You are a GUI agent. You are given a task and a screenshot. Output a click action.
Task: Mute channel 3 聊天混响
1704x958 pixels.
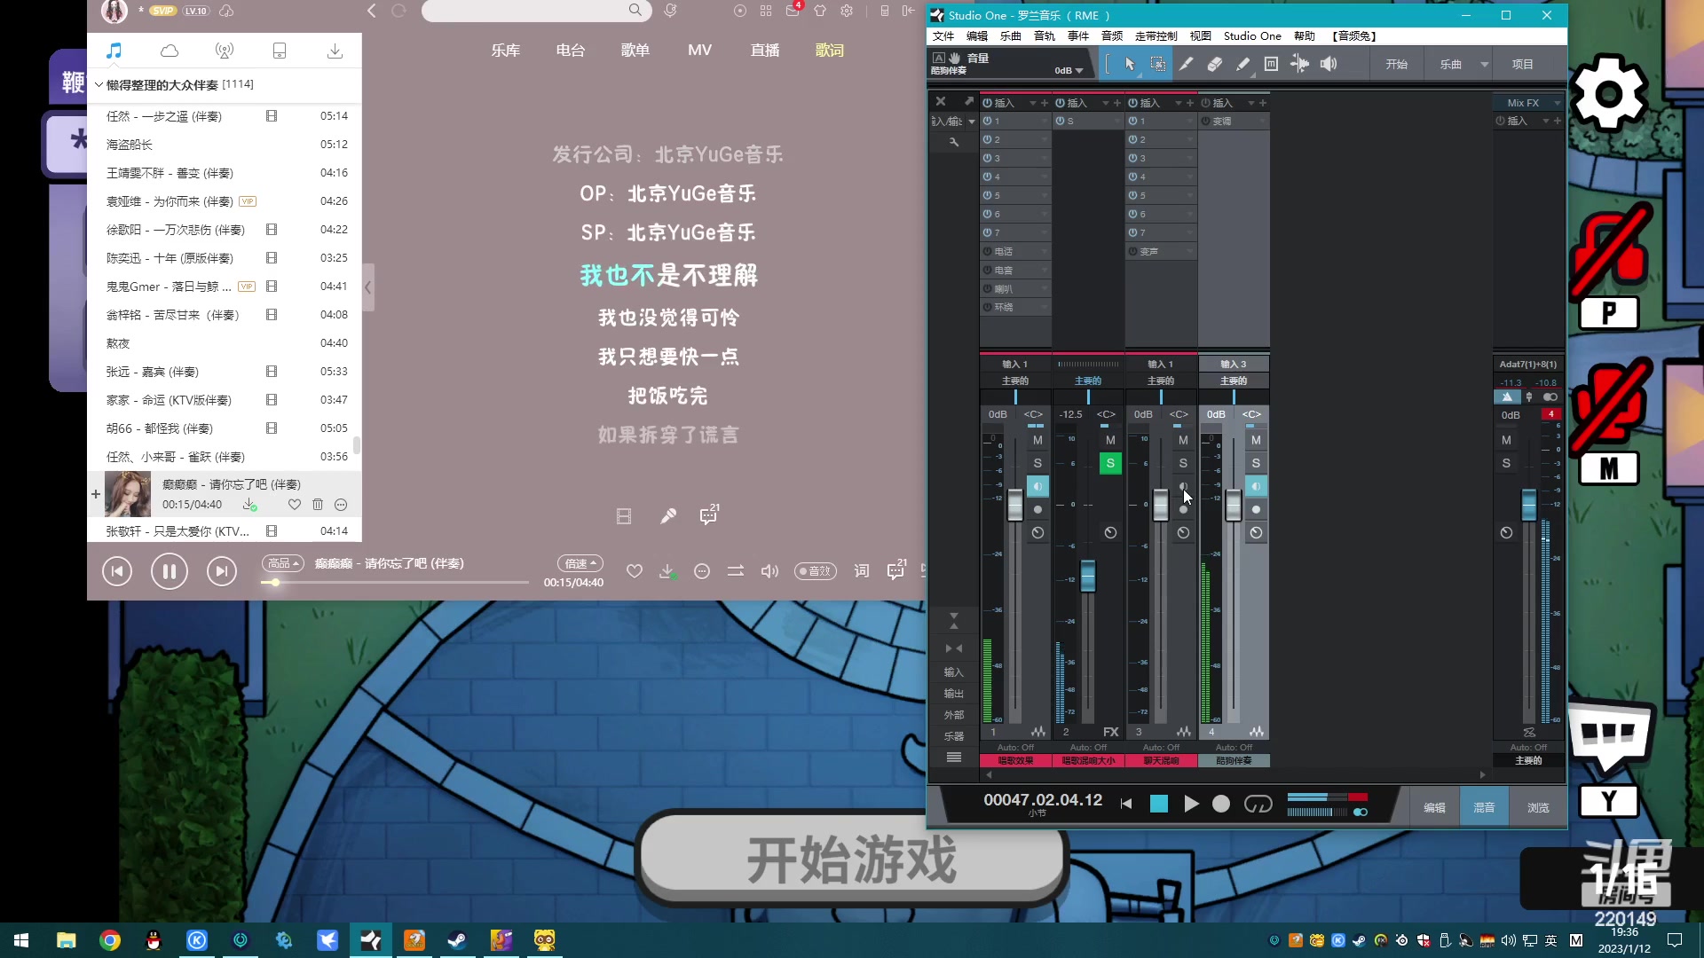pyautogui.click(x=1183, y=440)
